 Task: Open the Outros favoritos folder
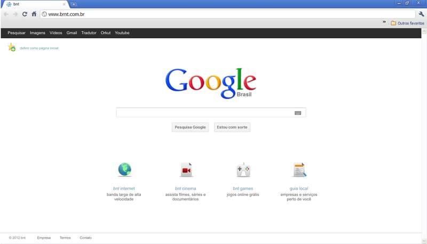point(407,23)
